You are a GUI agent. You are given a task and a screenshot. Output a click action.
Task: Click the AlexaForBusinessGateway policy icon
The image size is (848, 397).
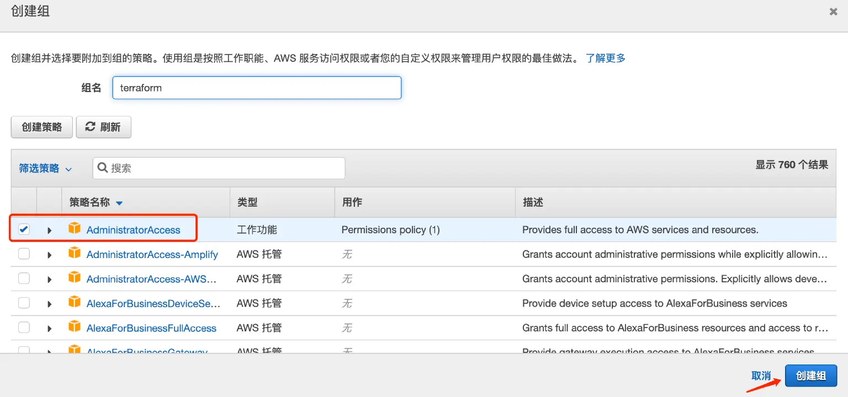click(75, 350)
